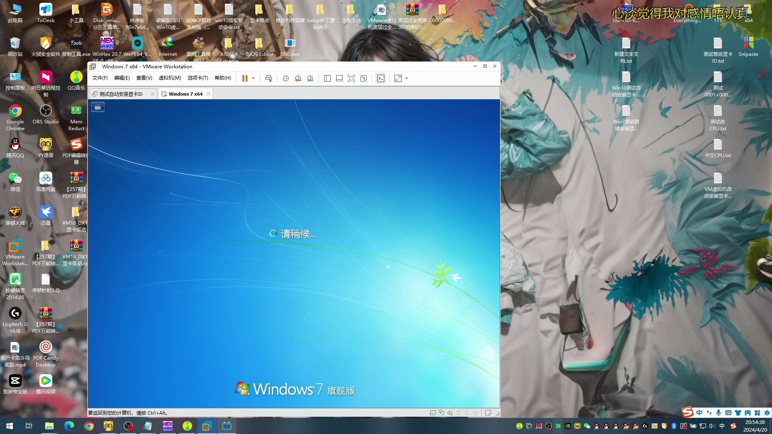Open the 帮助(H) menu in VMware

[223, 78]
